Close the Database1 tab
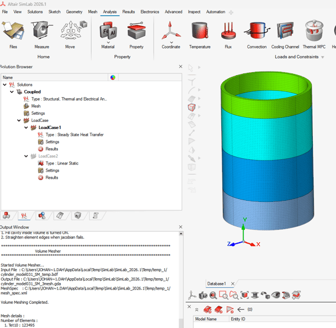Screen dimensions: 336x328 (232, 284)
